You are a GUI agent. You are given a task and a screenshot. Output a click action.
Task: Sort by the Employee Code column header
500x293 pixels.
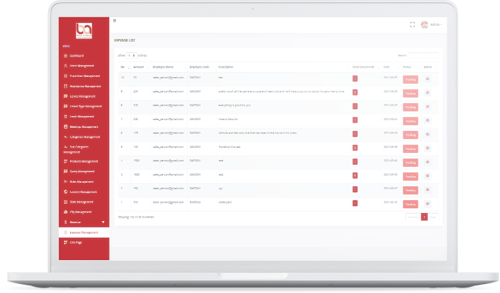tap(201, 67)
